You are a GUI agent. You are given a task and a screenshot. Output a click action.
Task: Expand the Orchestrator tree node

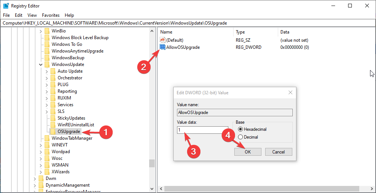47,78
